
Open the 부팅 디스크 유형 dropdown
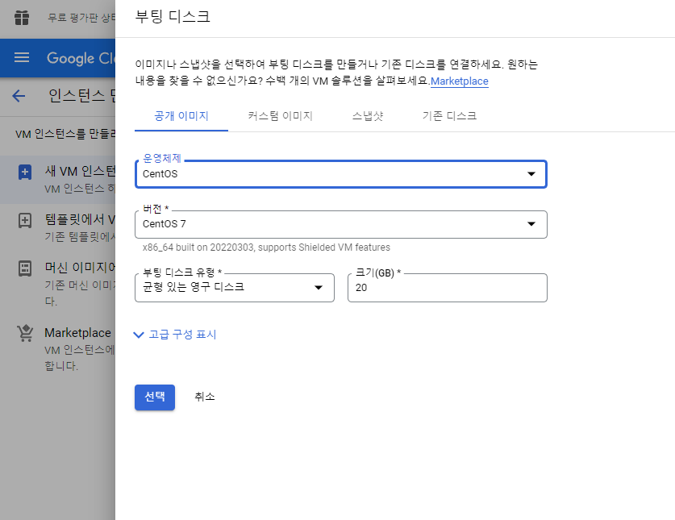click(234, 288)
